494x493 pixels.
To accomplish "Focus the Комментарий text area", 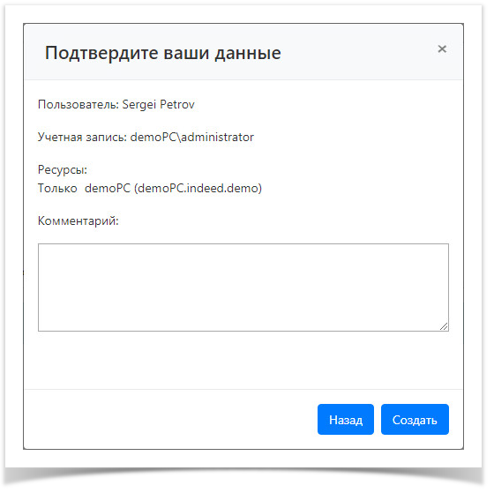I will pyautogui.click(x=243, y=288).
